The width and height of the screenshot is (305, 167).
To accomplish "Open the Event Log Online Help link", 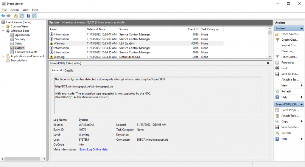I will [x=93, y=149].
